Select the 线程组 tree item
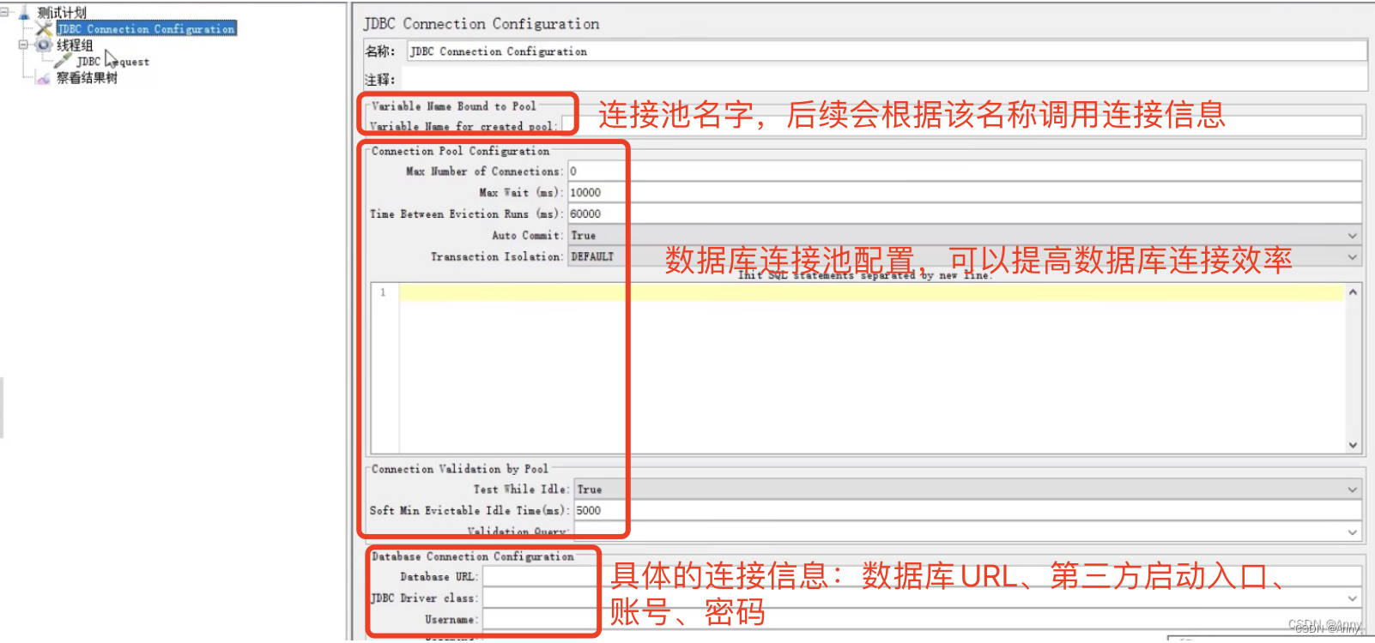 click(75, 45)
